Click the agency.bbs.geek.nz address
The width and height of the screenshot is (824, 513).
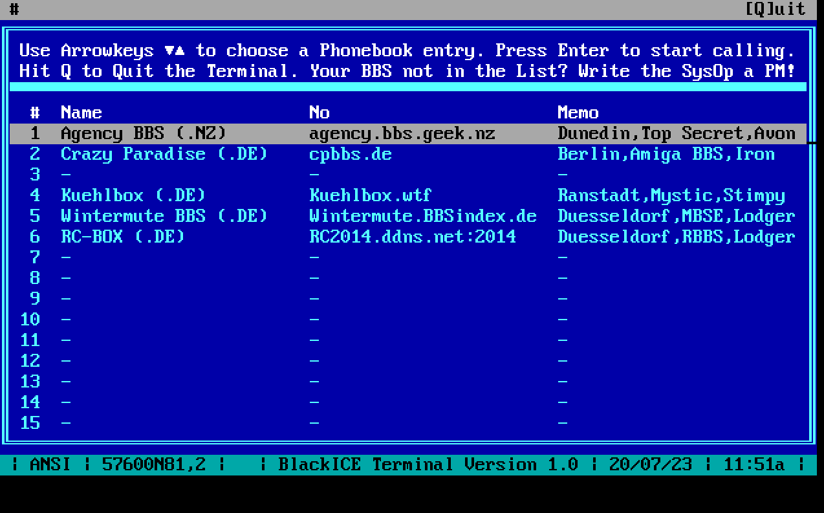[x=402, y=133]
